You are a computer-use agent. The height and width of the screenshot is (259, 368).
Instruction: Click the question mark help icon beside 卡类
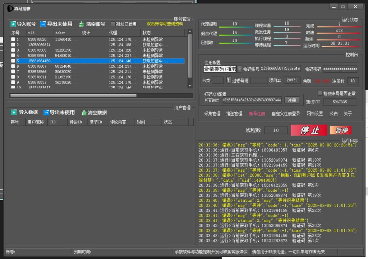tap(229, 80)
